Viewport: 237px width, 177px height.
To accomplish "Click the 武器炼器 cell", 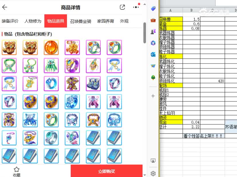I will [x=171, y=33].
